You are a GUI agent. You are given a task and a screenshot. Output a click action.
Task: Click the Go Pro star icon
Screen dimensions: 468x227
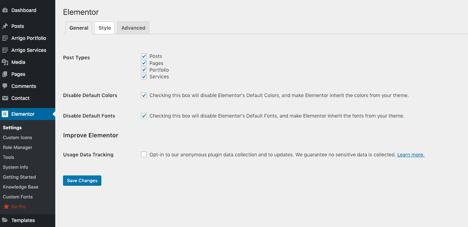6,207
